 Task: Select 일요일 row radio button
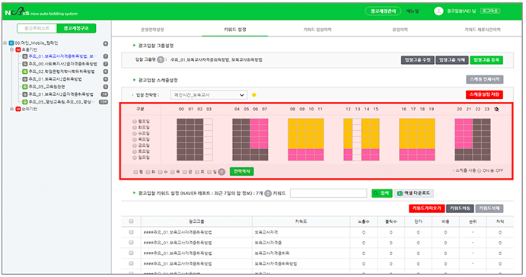click(135, 158)
